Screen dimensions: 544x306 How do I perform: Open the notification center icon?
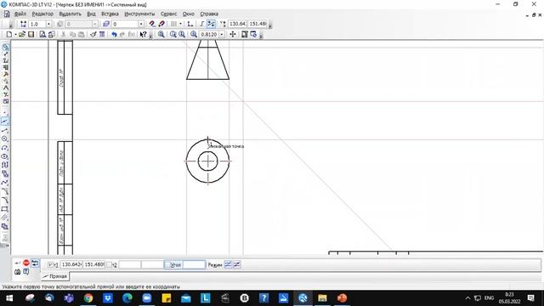[530, 298]
